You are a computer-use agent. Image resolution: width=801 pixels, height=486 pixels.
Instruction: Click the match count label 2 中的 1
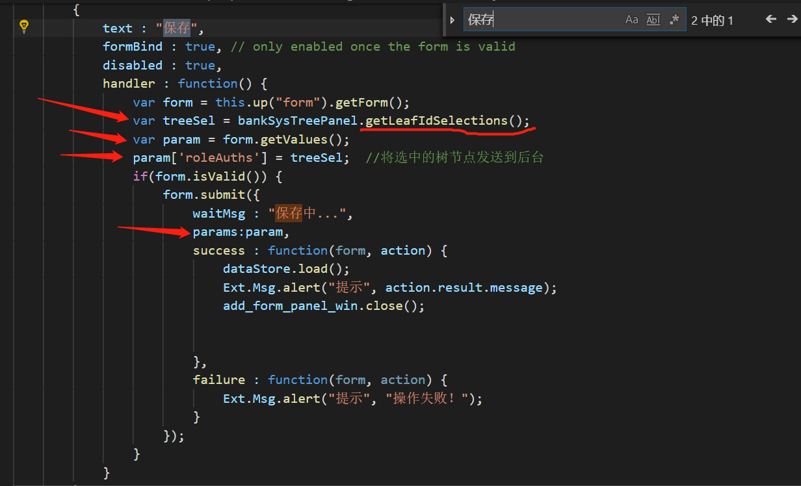click(x=713, y=19)
